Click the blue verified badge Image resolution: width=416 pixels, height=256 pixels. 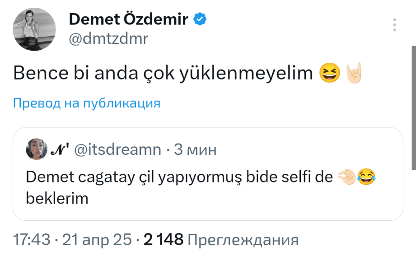(200, 19)
